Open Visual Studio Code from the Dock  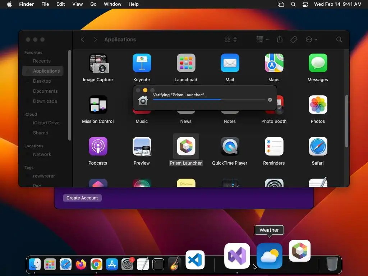point(195,260)
